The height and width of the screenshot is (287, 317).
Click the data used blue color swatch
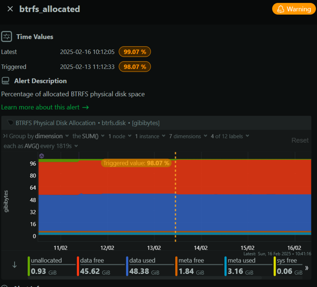pos(127,266)
